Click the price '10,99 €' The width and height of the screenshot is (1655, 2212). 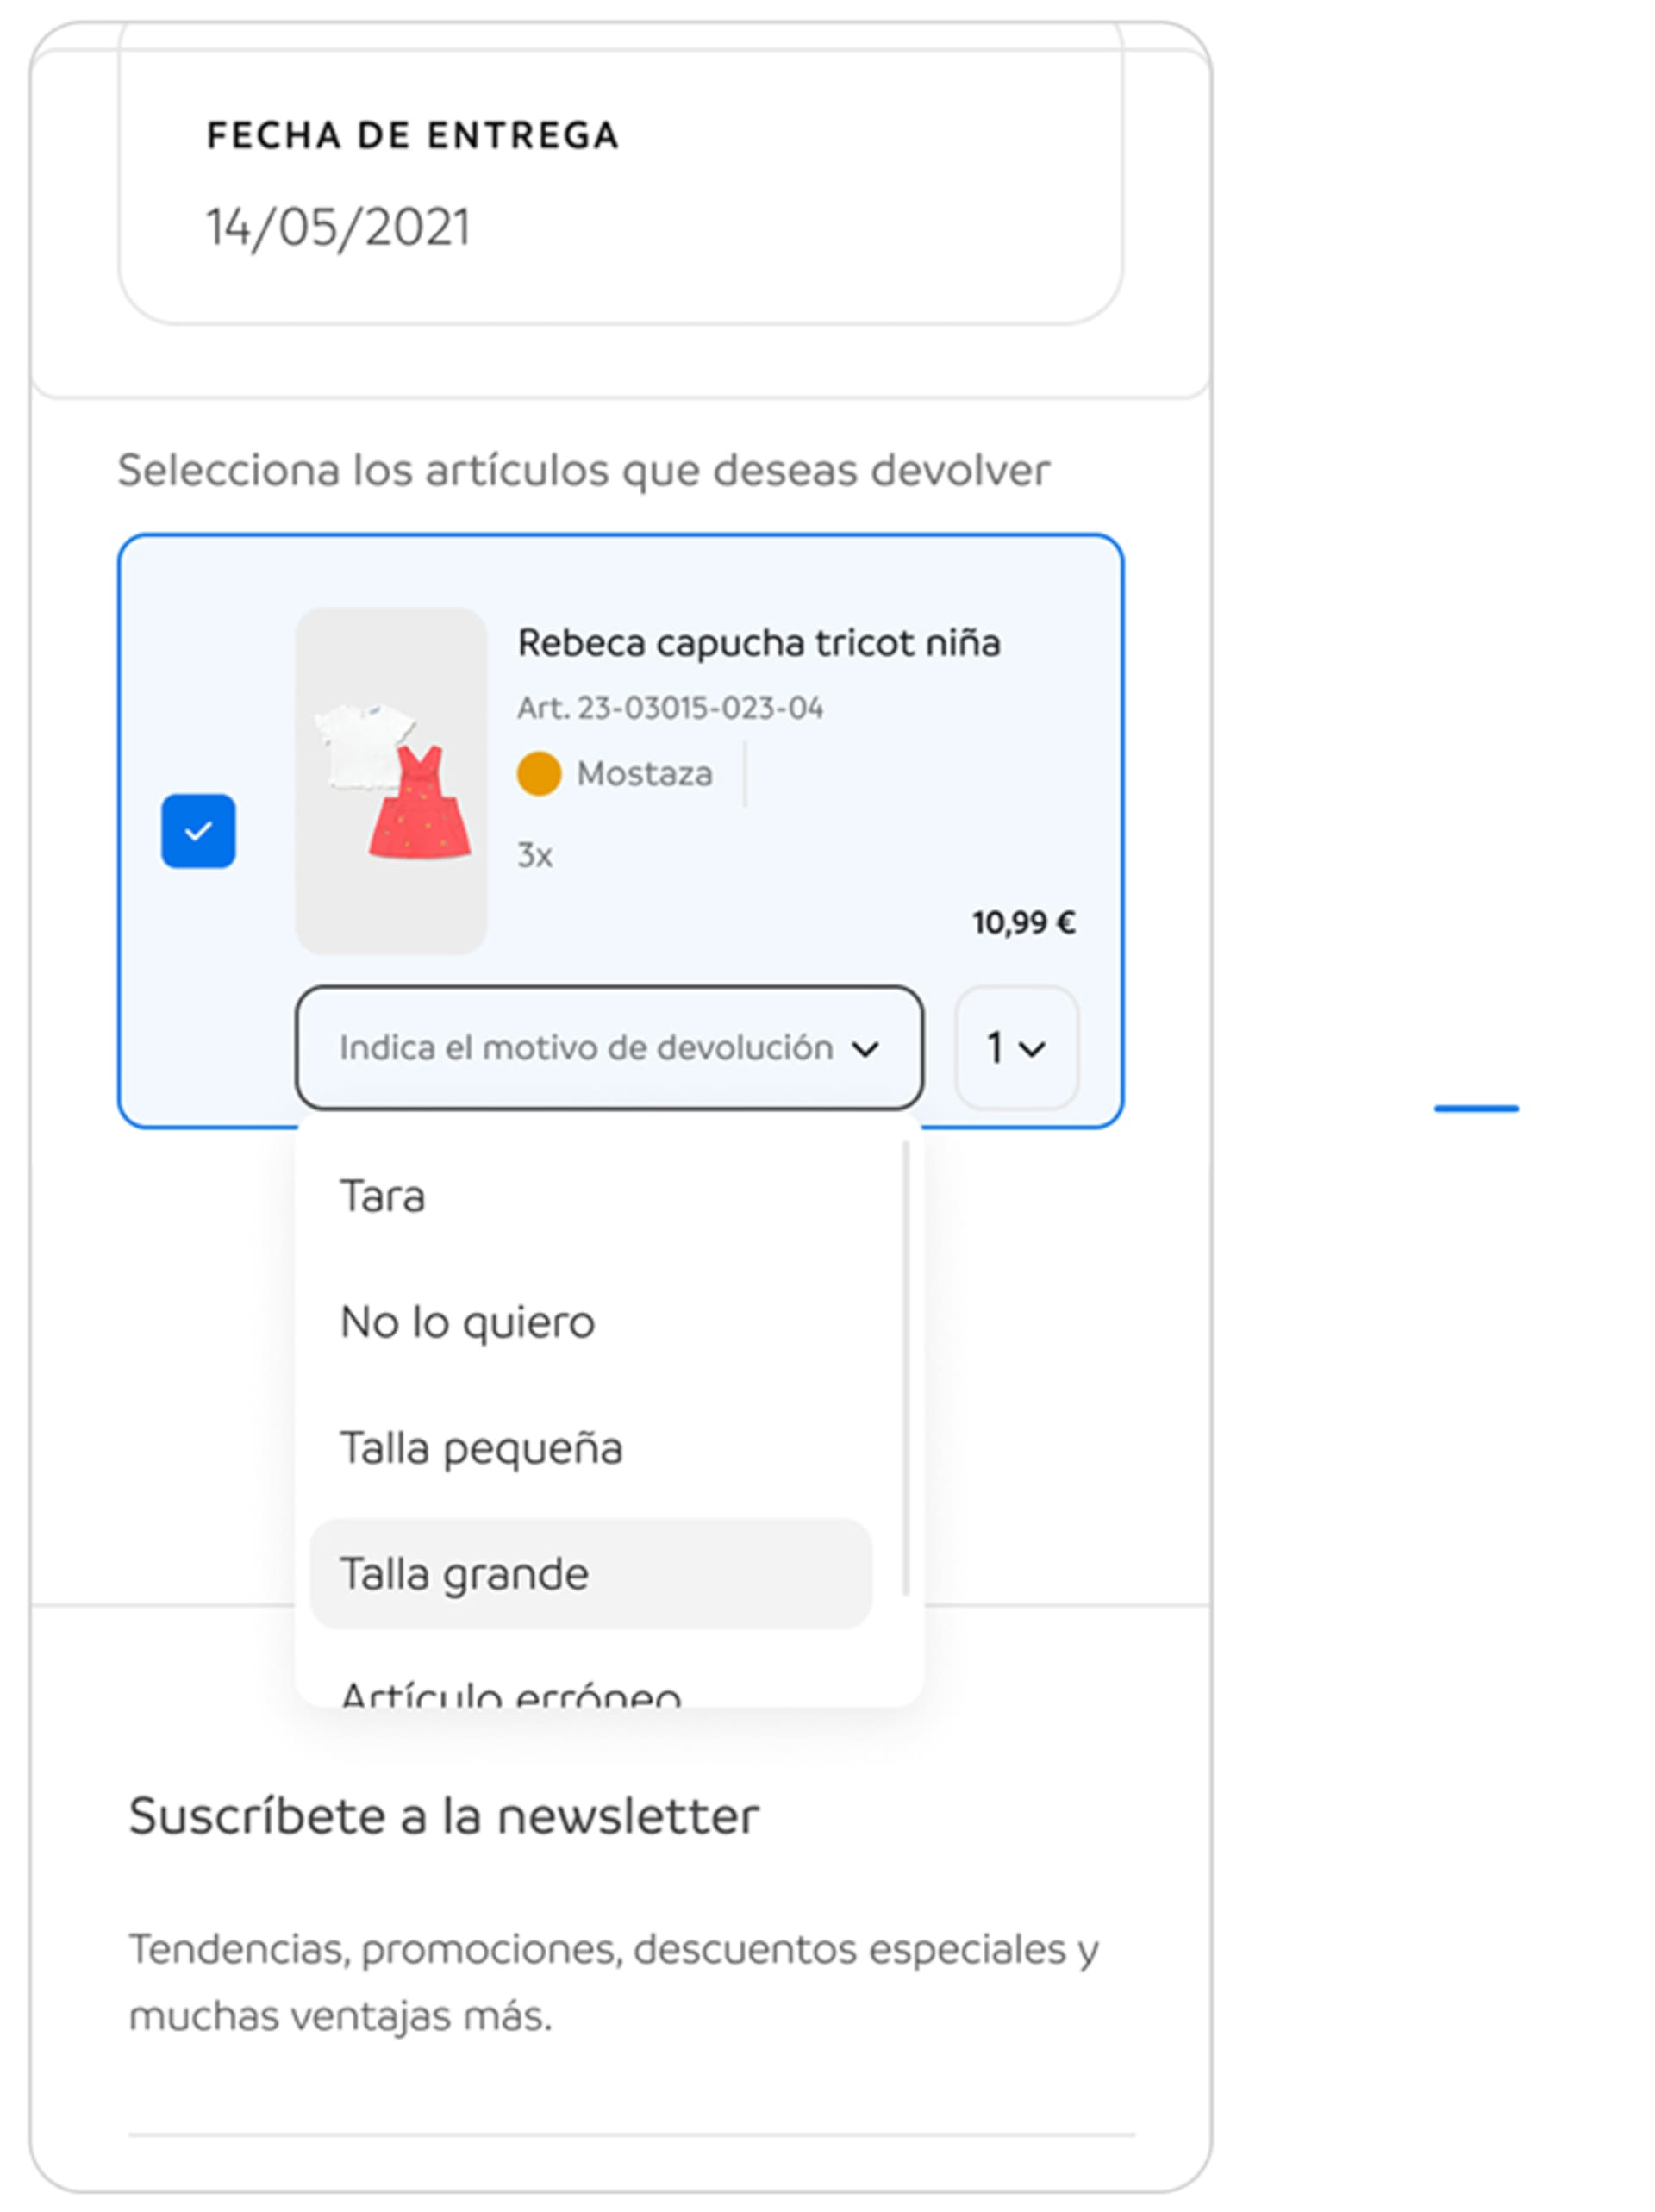pos(1024,922)
